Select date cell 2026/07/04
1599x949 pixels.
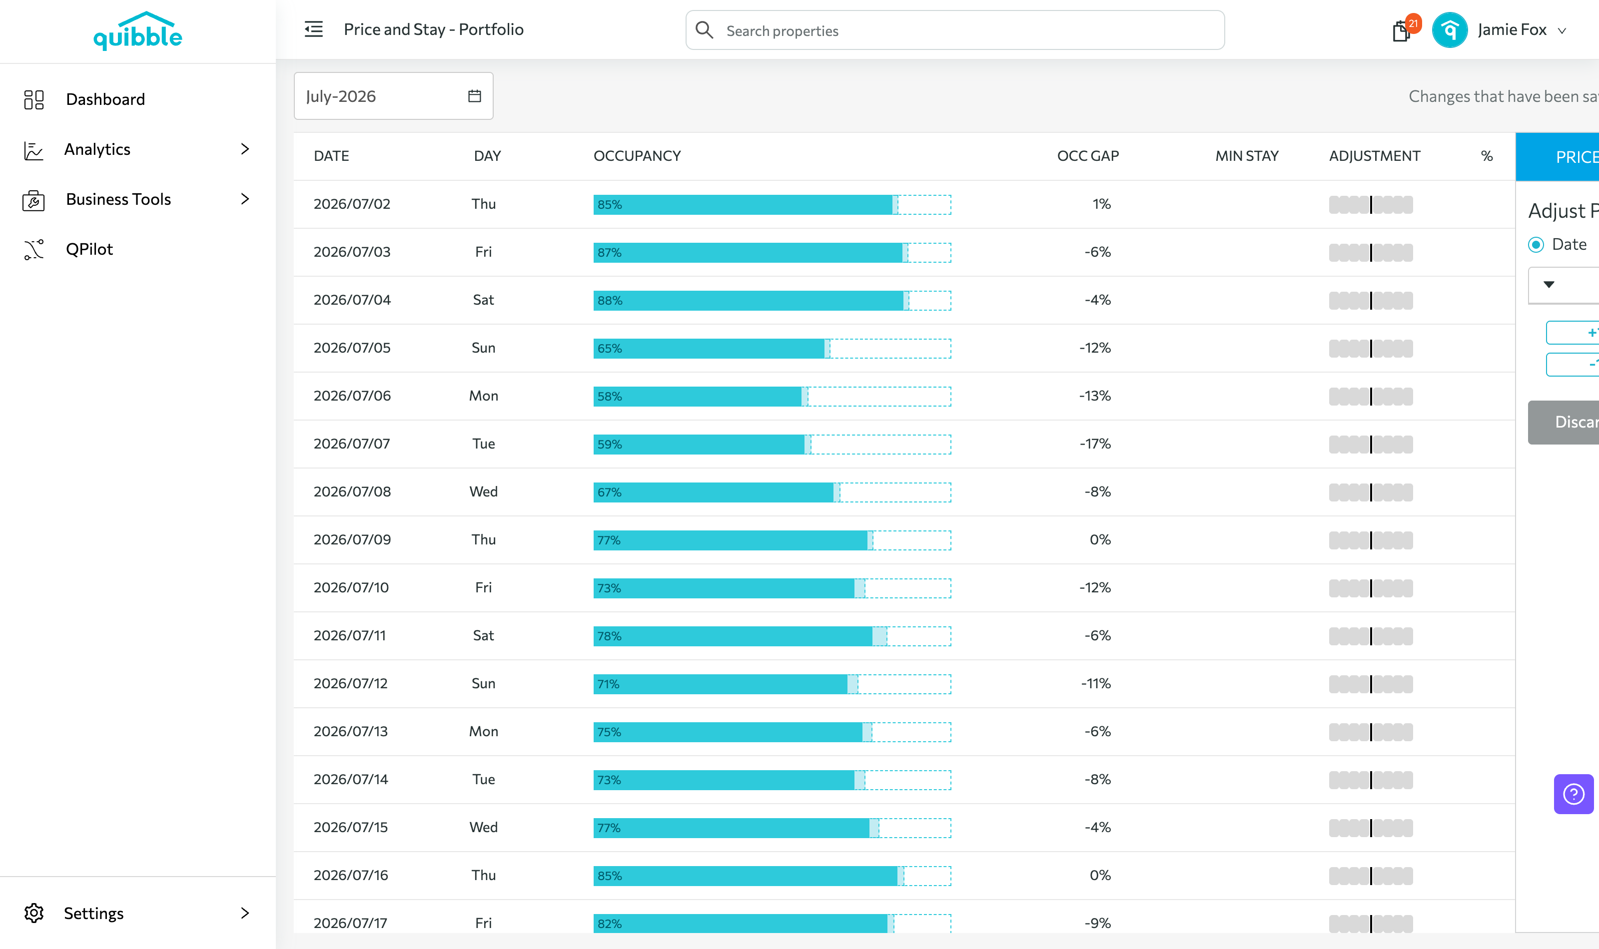[352, 300]
